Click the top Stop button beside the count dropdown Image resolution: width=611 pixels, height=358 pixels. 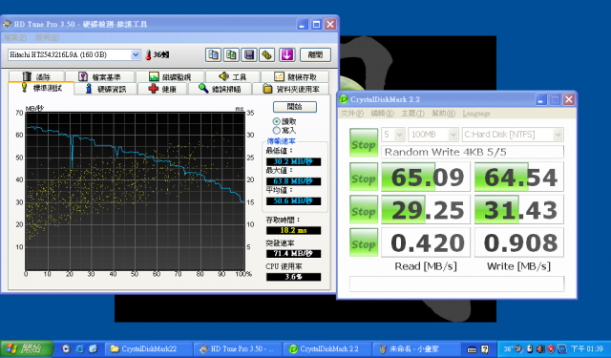[364, 142]
